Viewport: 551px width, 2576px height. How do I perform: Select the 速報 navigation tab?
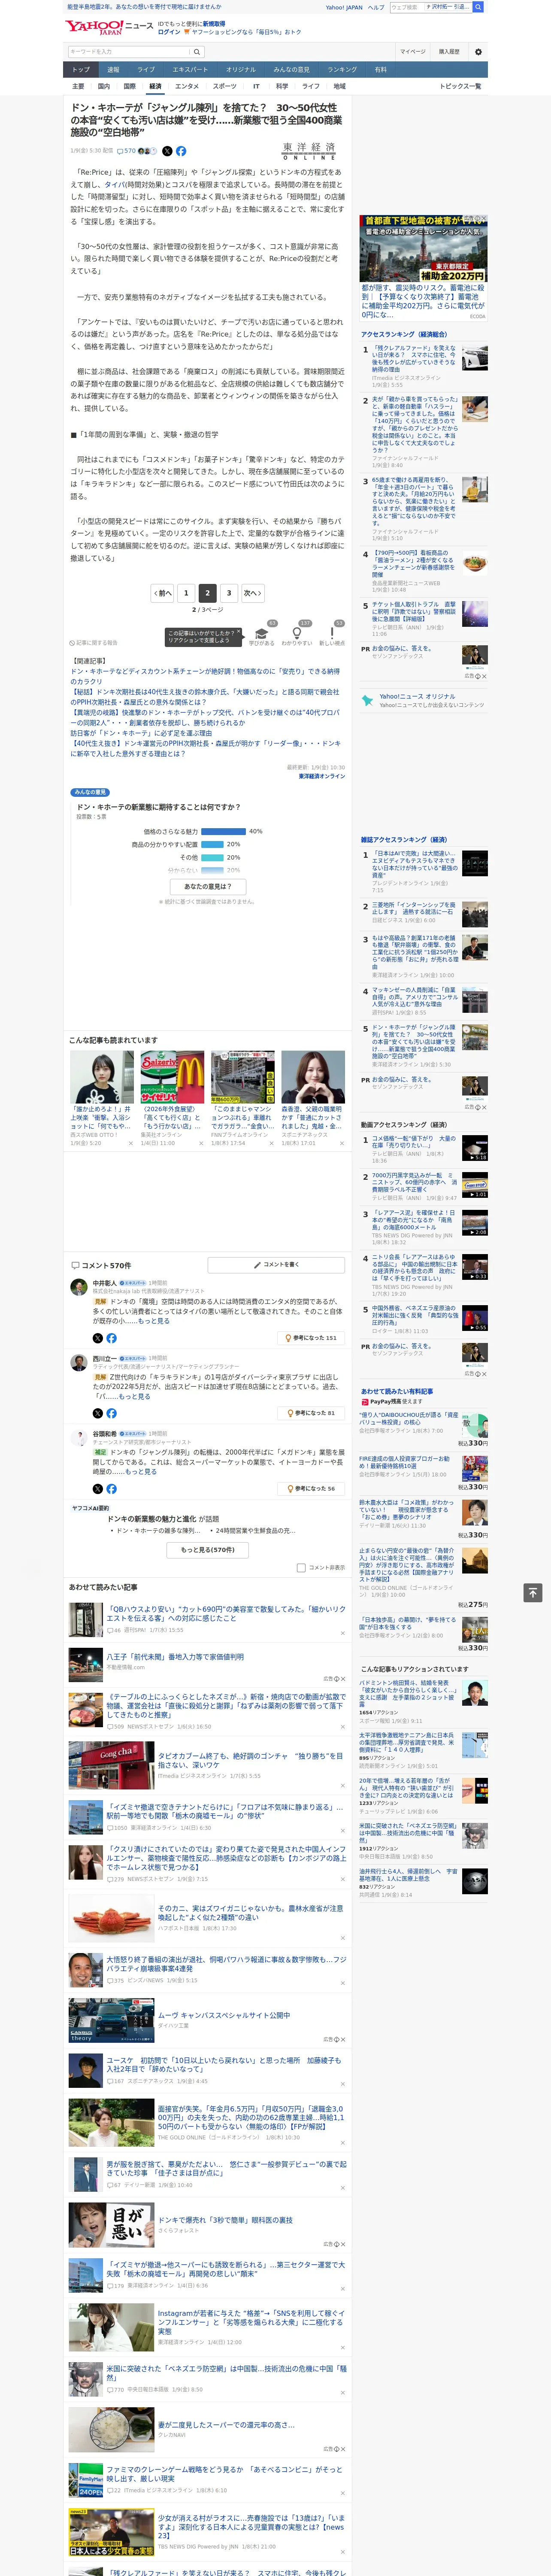click(x=113, y=70)
